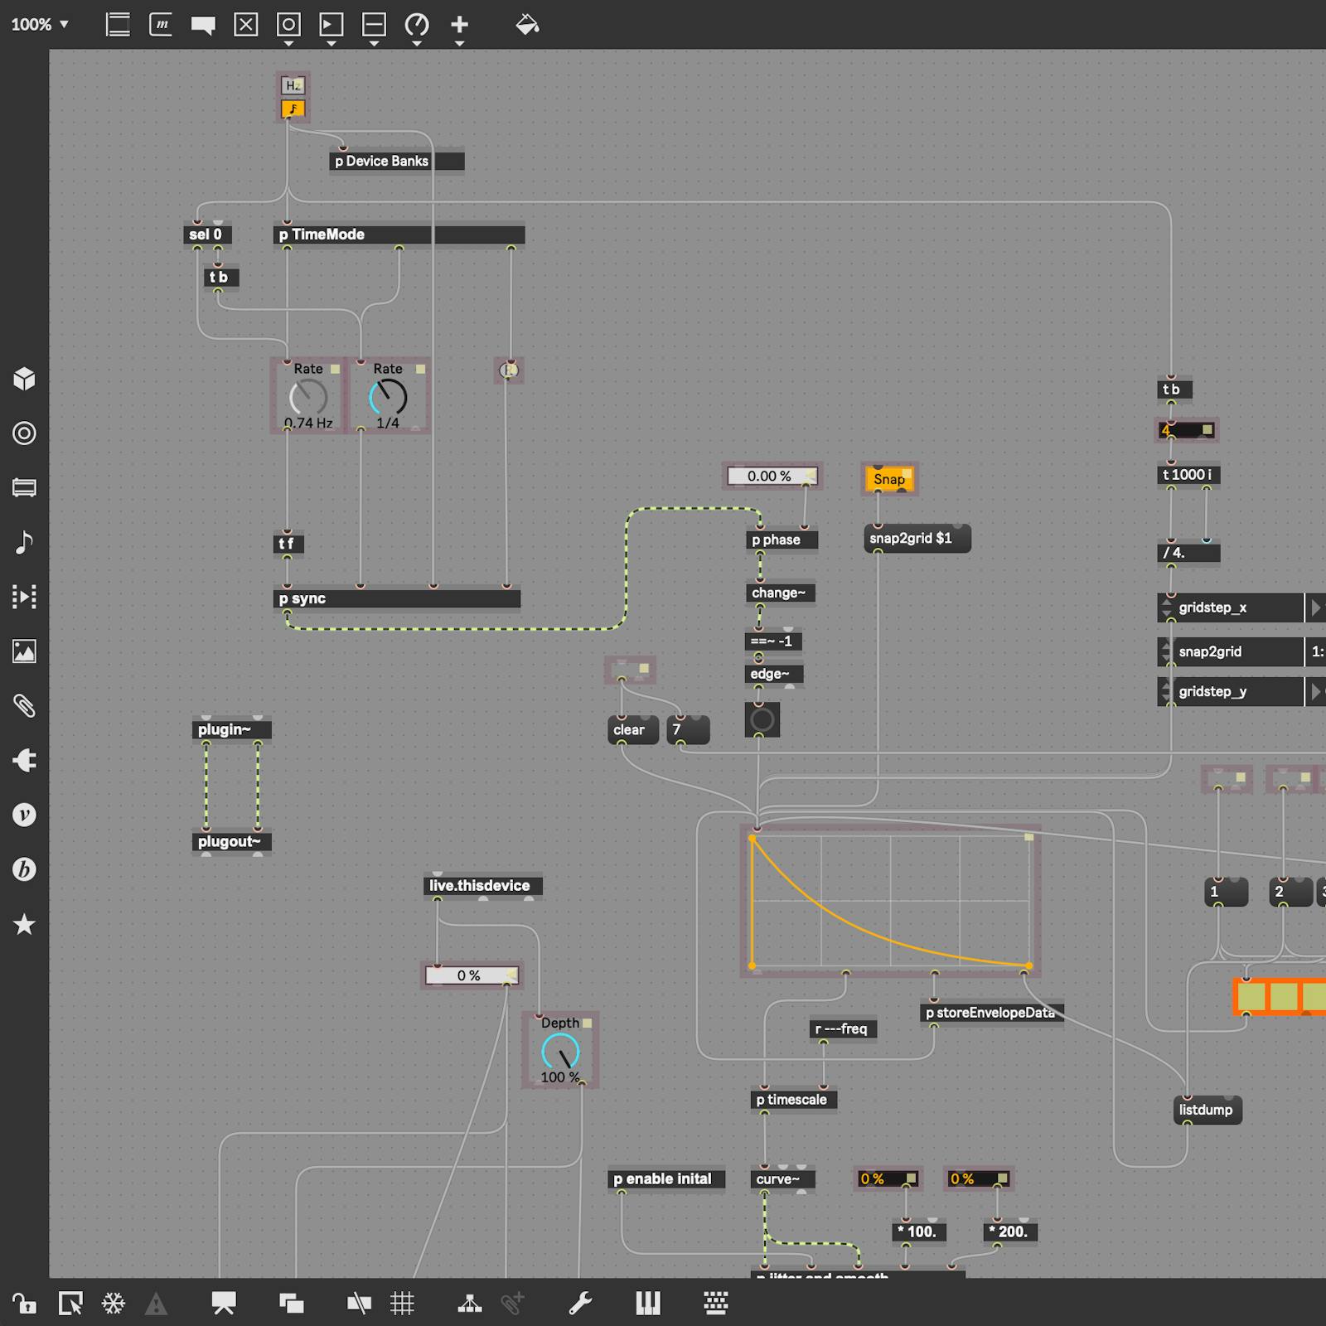Add a bang button using the circle toolbar icon
Viewport: 1326px width, 1326px height.
(287, 25)
